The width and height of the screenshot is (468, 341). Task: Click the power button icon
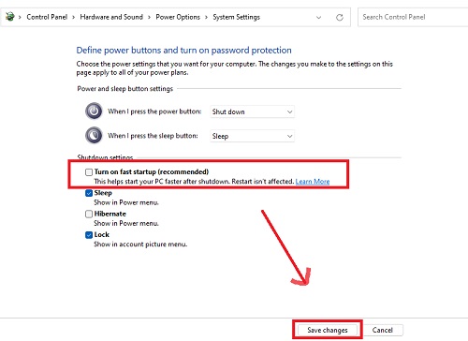pos(94,111)
